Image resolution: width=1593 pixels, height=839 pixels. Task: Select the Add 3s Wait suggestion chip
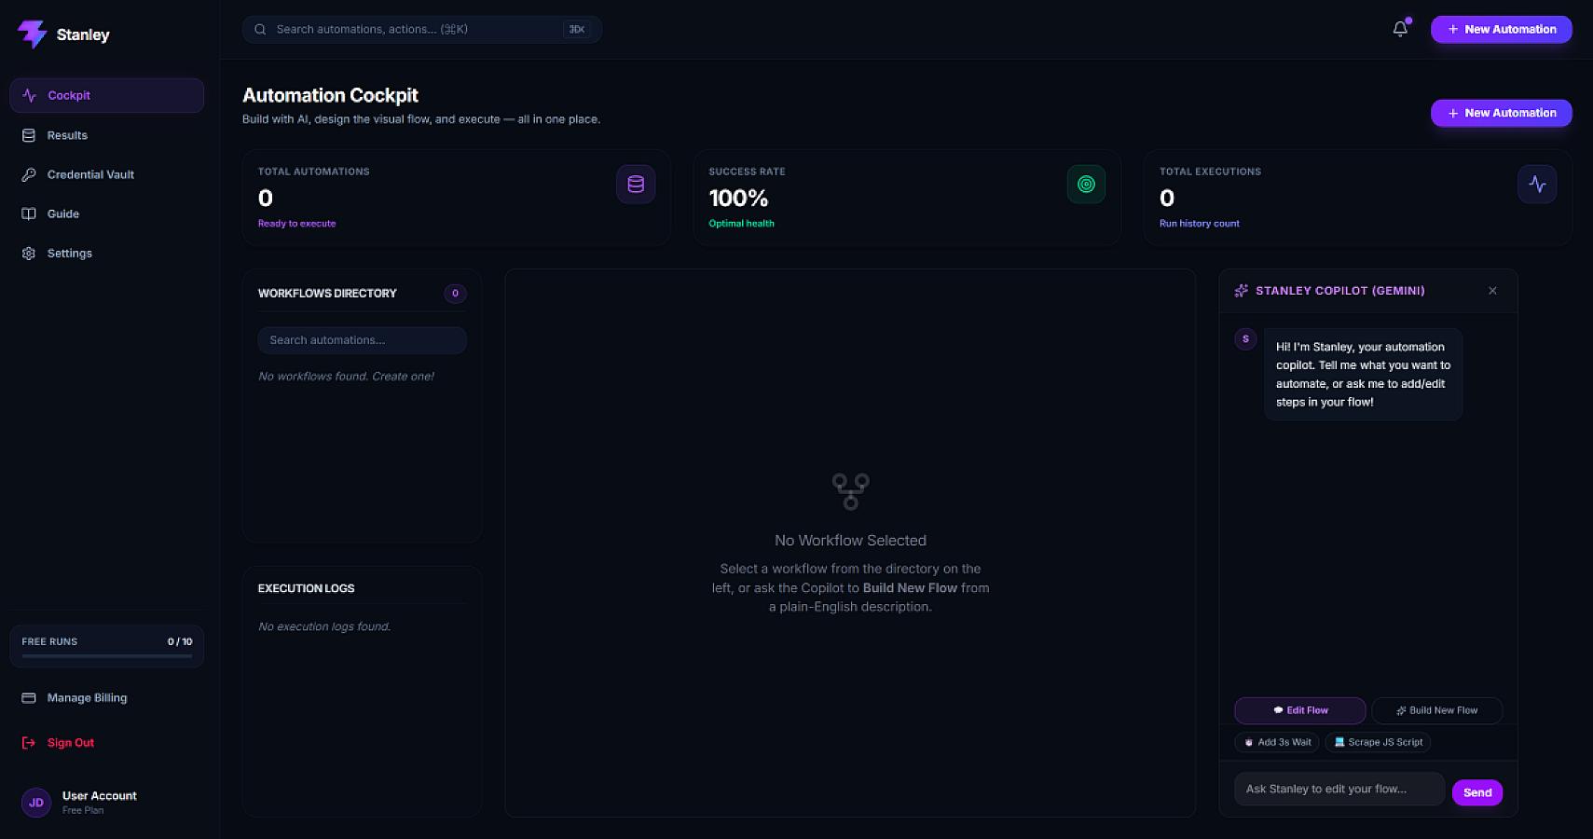click(1277, 742)
